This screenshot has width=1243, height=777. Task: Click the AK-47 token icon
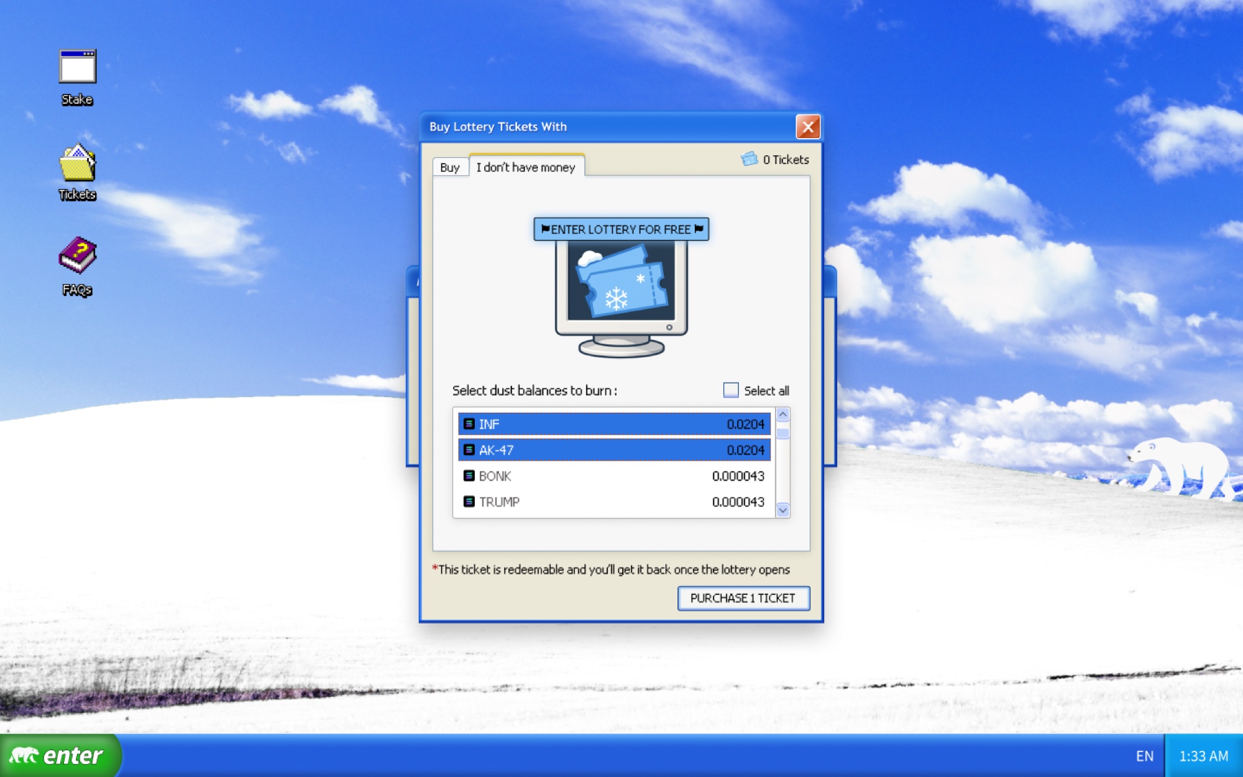469,449
